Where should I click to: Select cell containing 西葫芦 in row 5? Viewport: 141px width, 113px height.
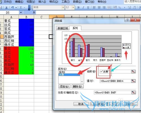coord(11,37)
